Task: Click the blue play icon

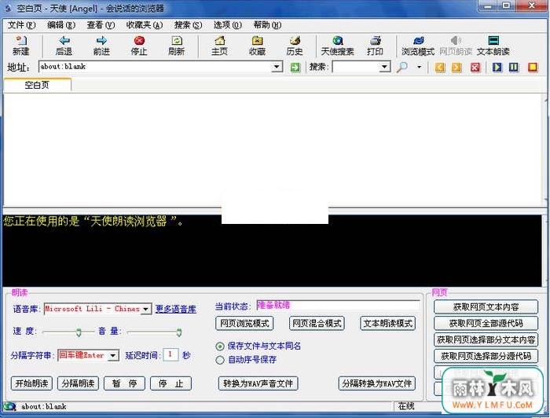Action: (x=497, y=67)
